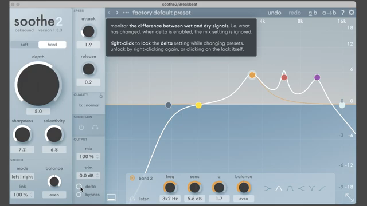
Task: Click the redo button
Action: point(295,13)
